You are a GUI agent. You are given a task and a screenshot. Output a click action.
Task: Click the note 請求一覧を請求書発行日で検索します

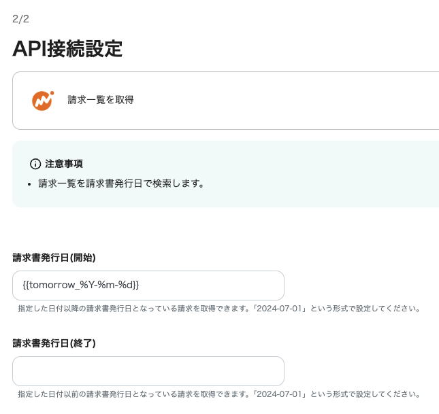(121, 184)
